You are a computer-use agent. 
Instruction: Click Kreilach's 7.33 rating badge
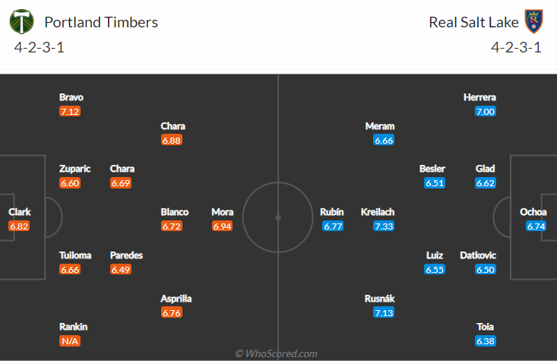point(384,226)
